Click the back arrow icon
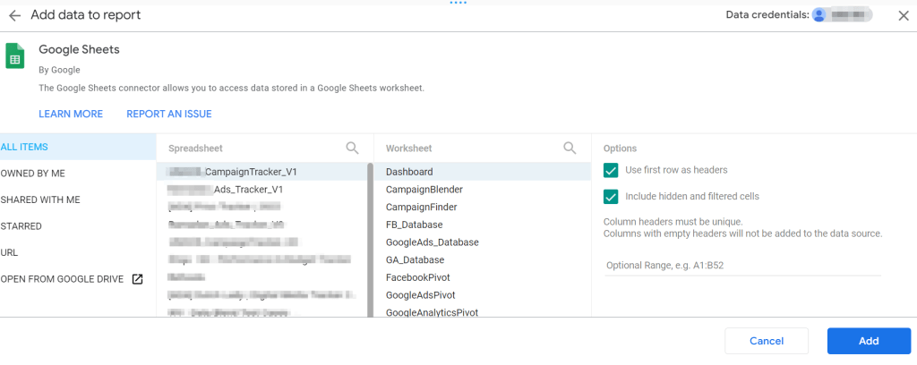 [x=14, y=15]
